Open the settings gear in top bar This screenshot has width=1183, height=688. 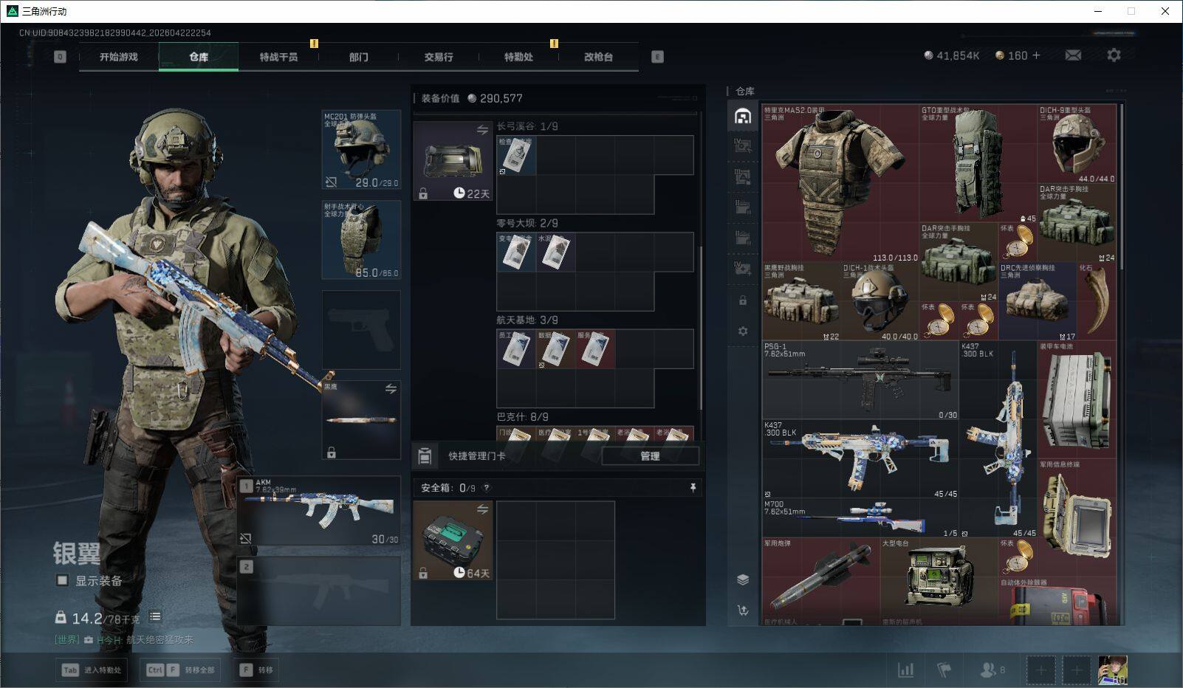(x=1114, y=55)
